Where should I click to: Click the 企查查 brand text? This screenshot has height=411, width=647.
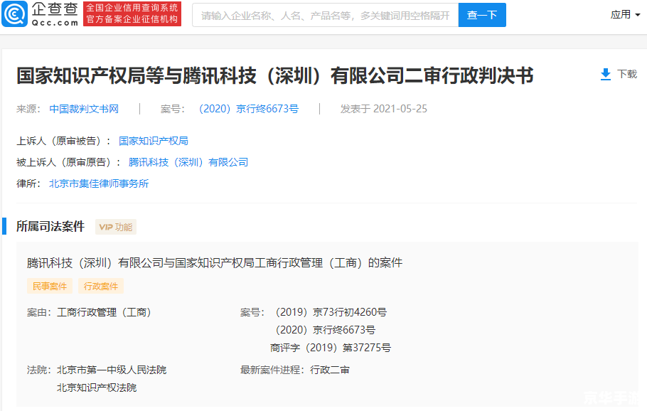coord(55,9)
